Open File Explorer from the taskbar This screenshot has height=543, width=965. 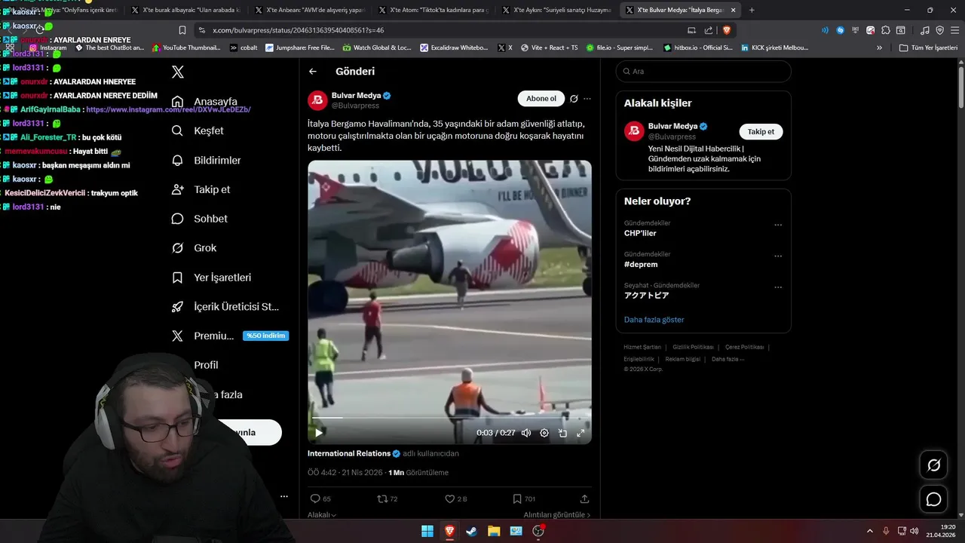[494, 531]
